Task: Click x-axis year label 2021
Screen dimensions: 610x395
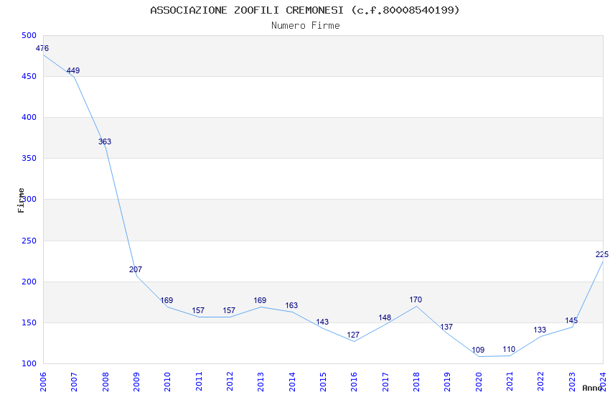Action: (510, 382)
